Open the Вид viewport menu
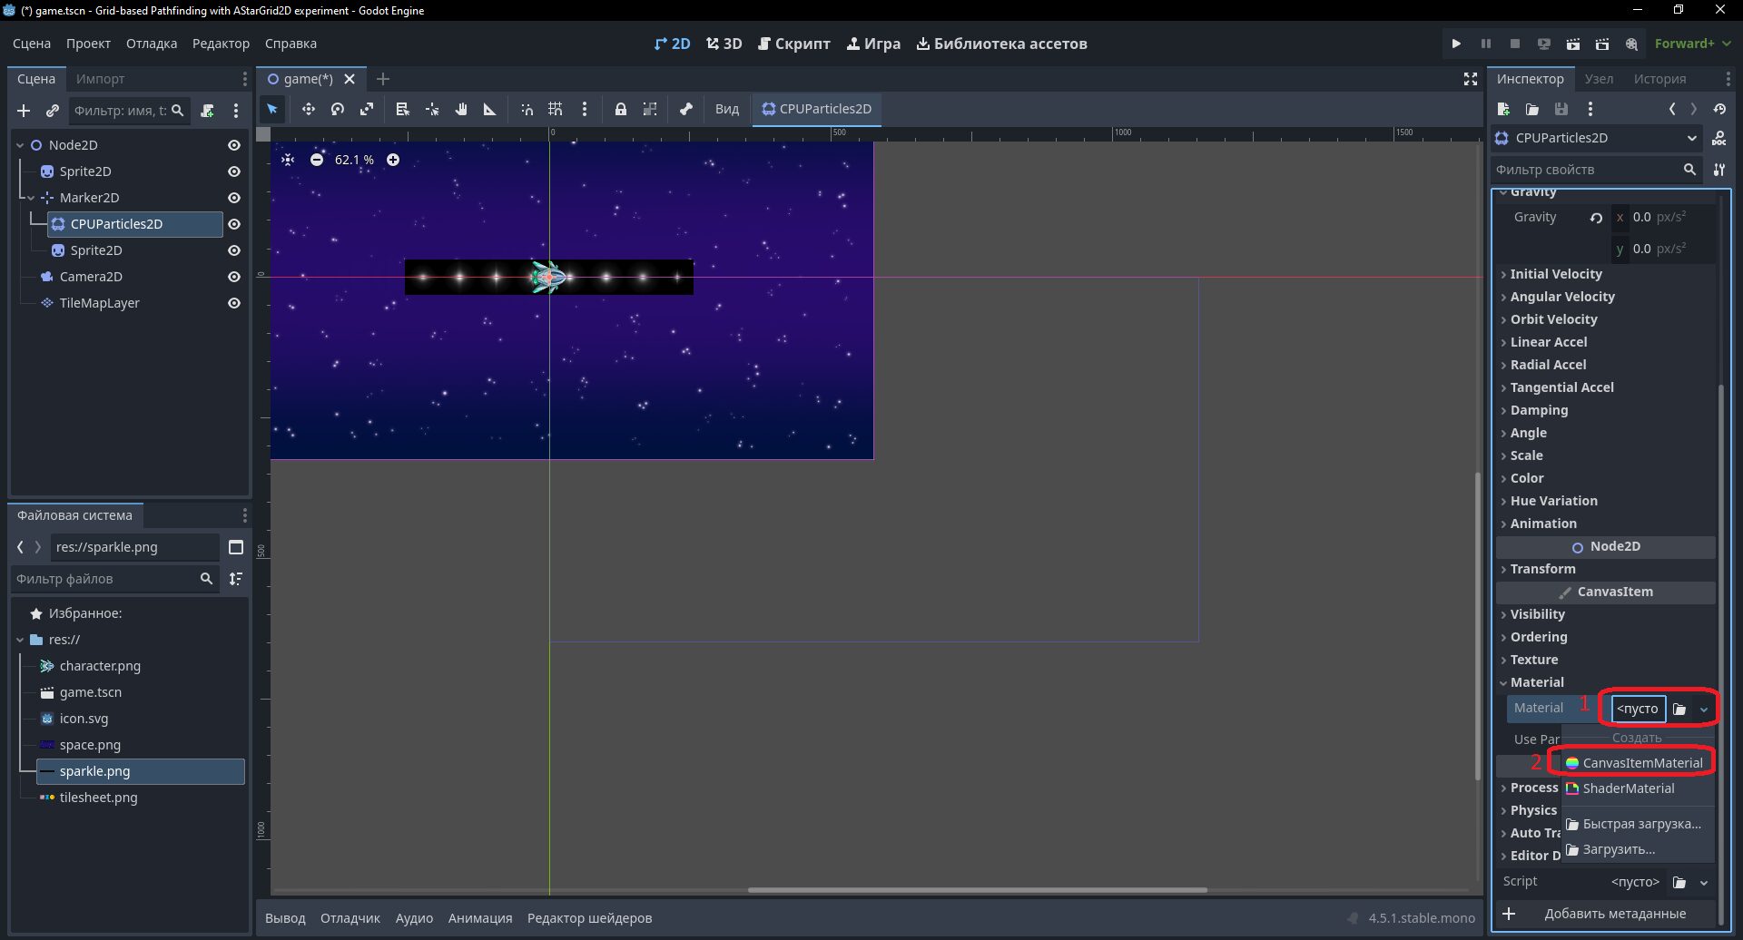Viewport: 1743px width, 940px height. click(727, 109)
